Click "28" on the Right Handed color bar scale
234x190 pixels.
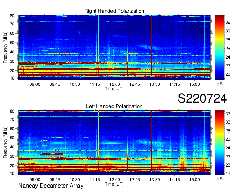[228, 40]
